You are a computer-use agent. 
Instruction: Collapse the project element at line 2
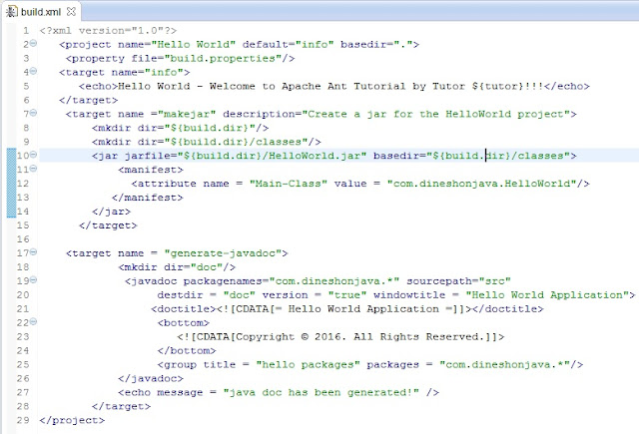pyautogui.click(x=33, y=43)
